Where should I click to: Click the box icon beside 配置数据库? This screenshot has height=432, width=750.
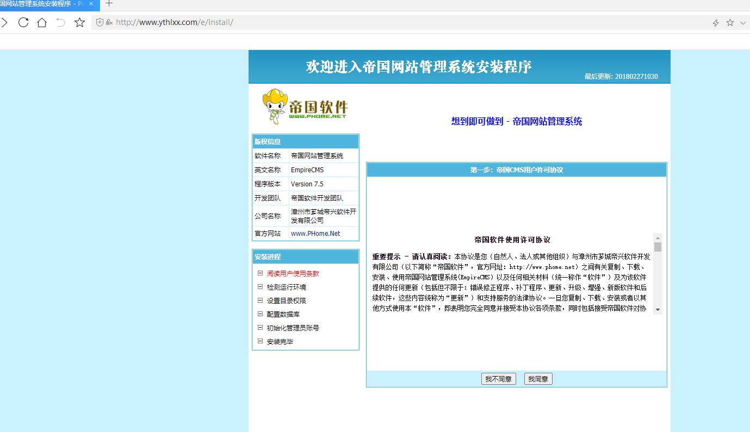click(x=260, y=314)
